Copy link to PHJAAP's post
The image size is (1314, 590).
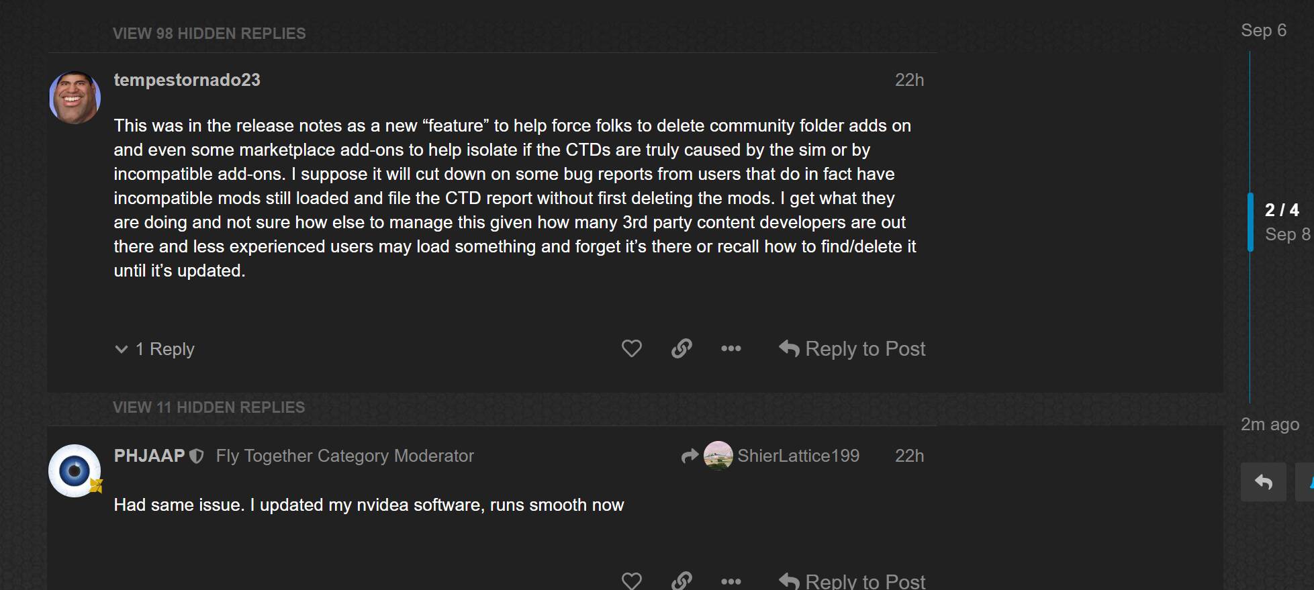point(682,580)
